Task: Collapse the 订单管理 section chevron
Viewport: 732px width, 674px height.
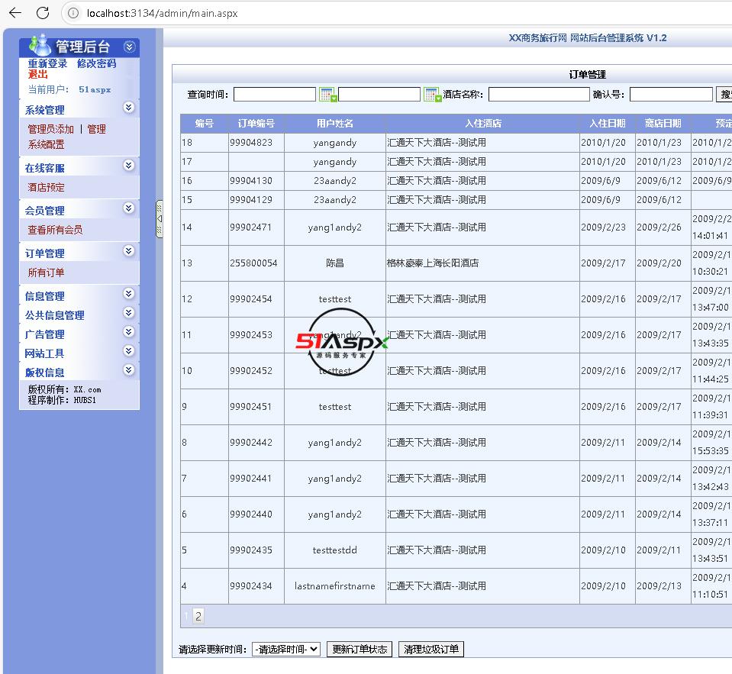Action: [129, 252]
